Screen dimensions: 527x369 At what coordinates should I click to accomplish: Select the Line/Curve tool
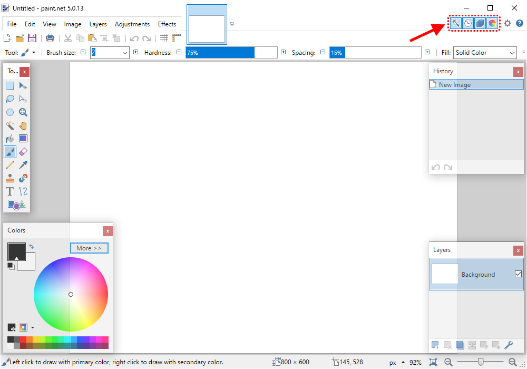point(23,191)
